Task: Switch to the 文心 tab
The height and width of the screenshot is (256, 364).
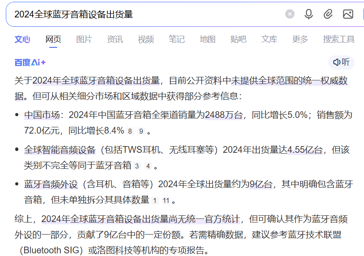Action: 22,39
